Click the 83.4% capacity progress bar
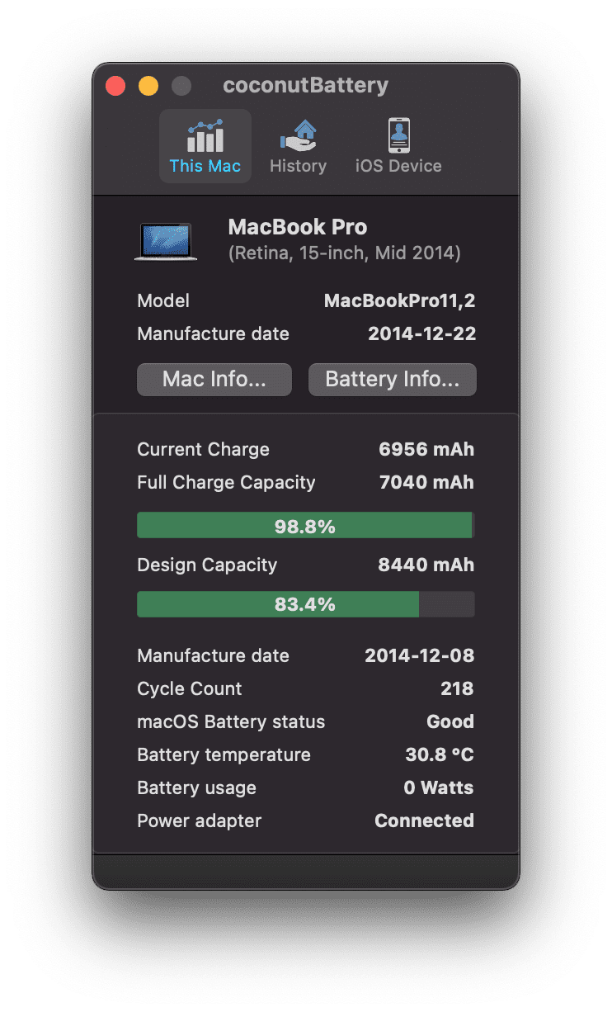The image size is (612, 1012). tap(305, 604)
